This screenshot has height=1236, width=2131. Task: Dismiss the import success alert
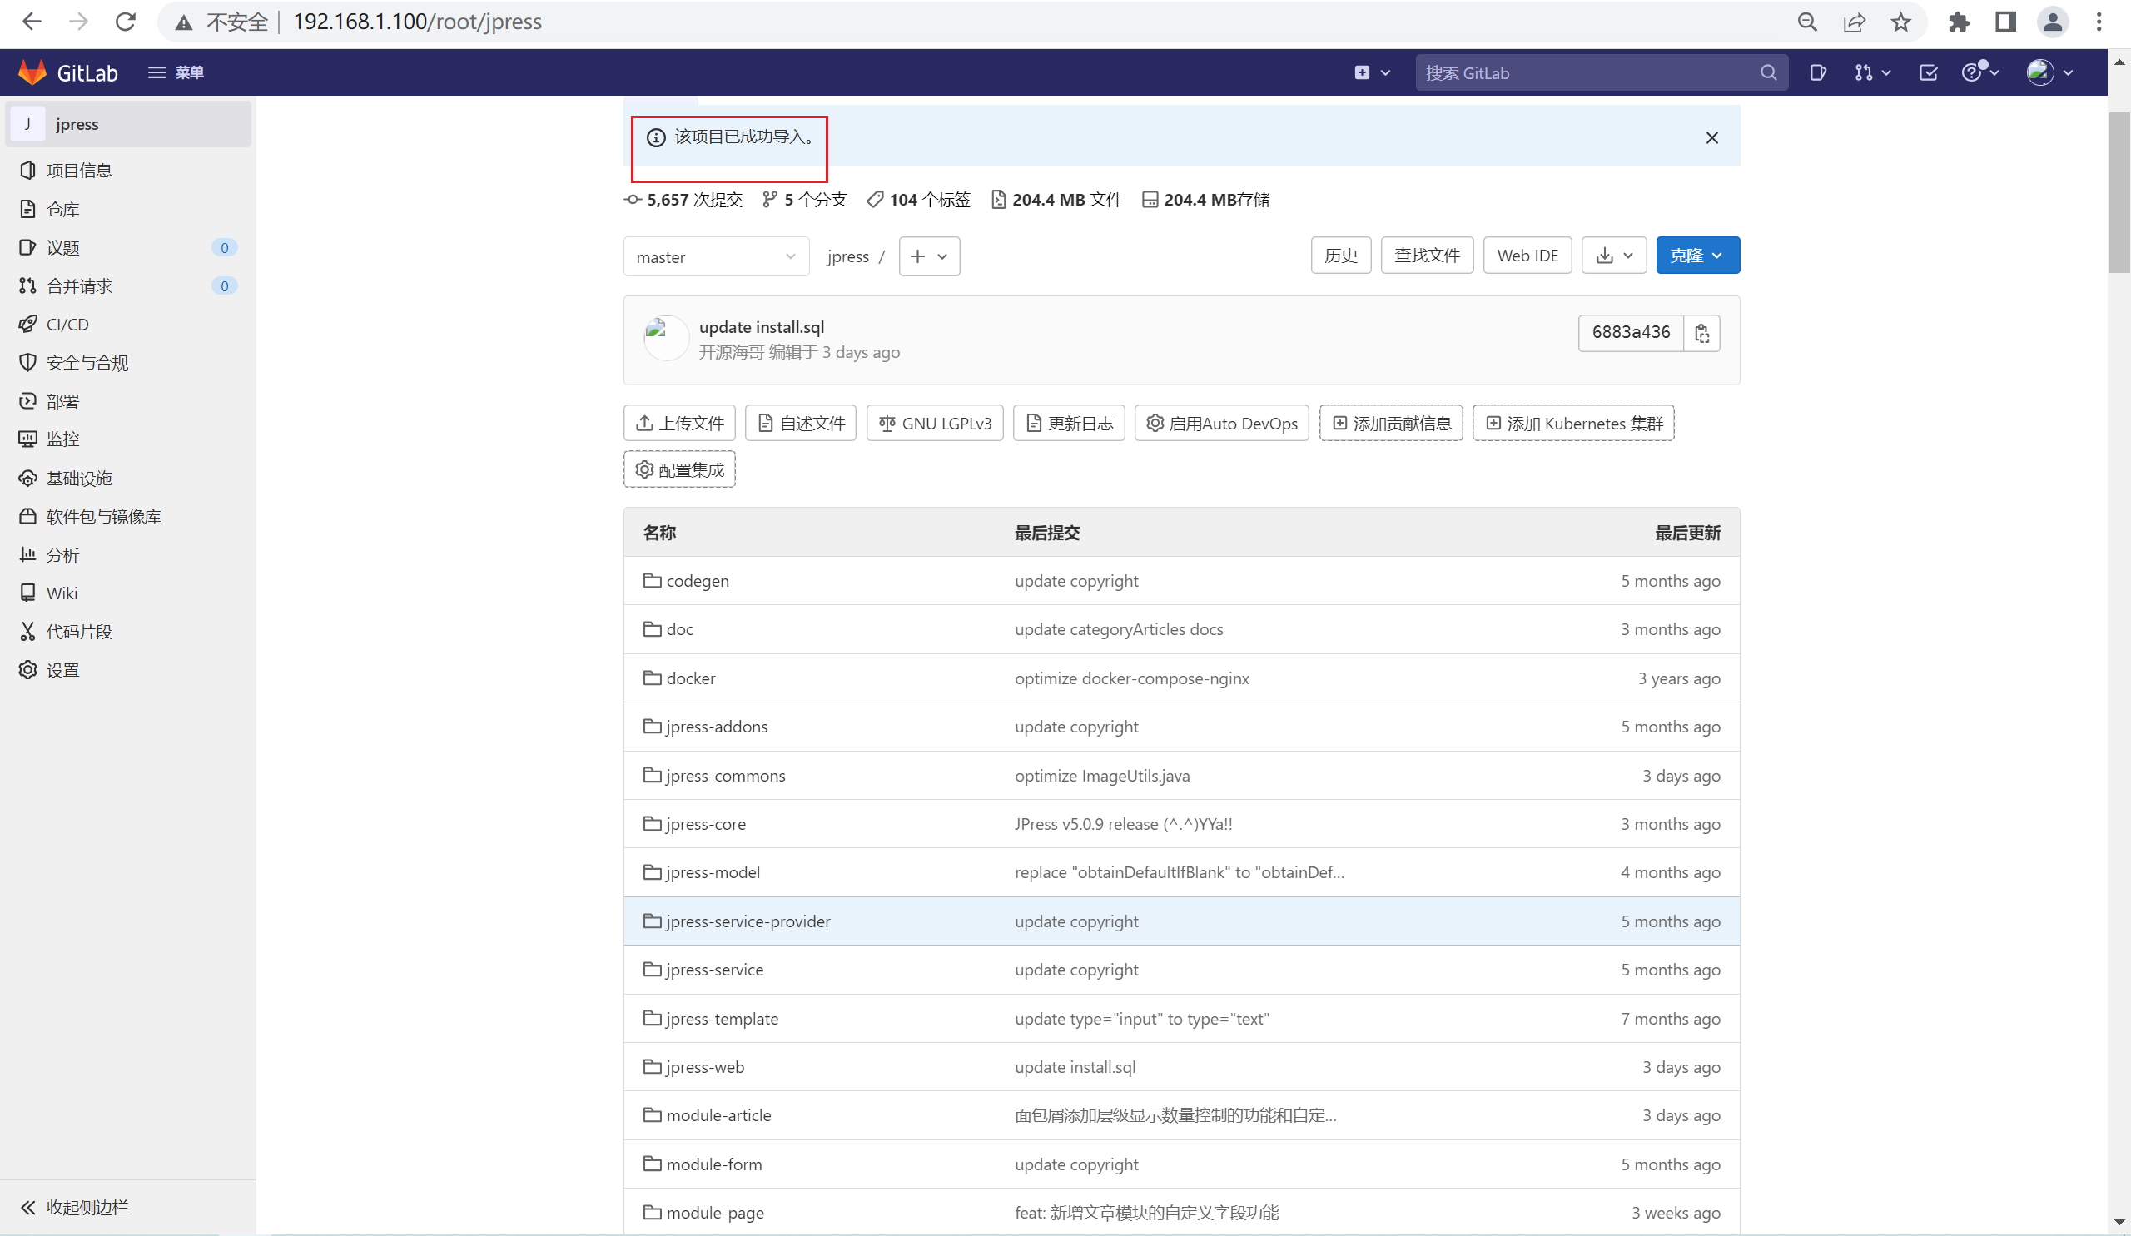[1711, 138]
